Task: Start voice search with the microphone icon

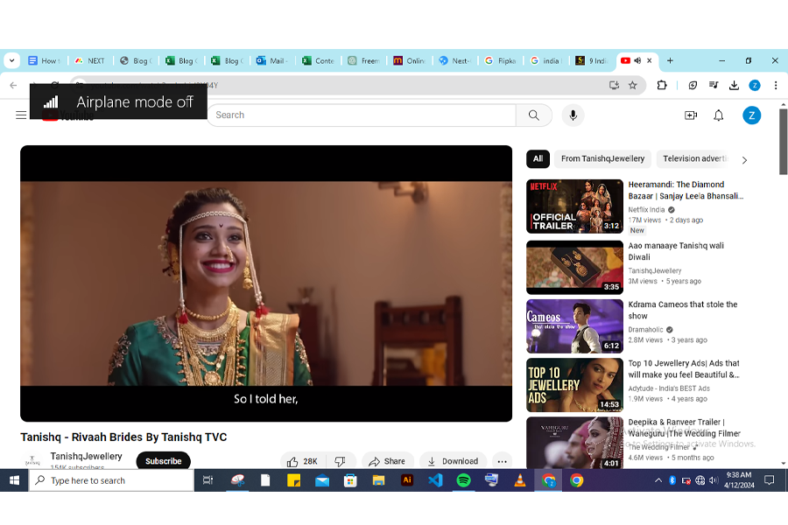Action: (x=573, y=115)
